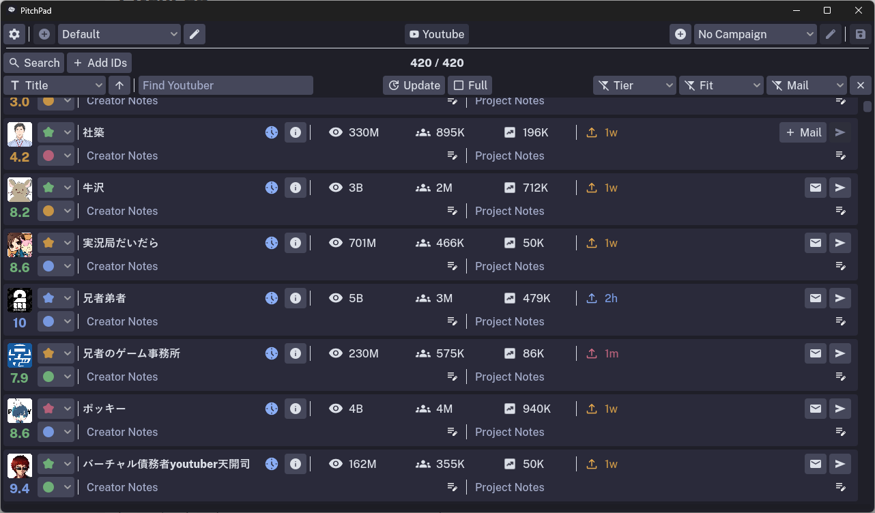Clear filters with the X button
Image resolution: width=875 pixels, height=513 pixels.
coord(860,85)
